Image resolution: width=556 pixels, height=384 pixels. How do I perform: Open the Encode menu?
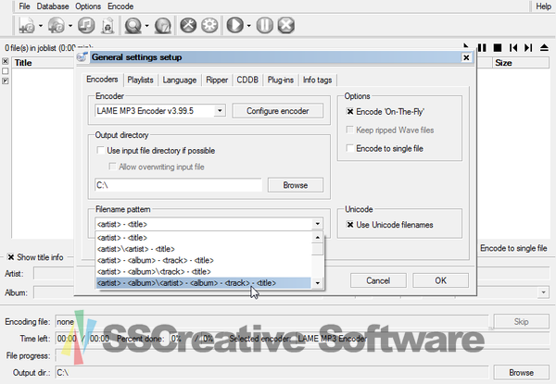[120, 6]
